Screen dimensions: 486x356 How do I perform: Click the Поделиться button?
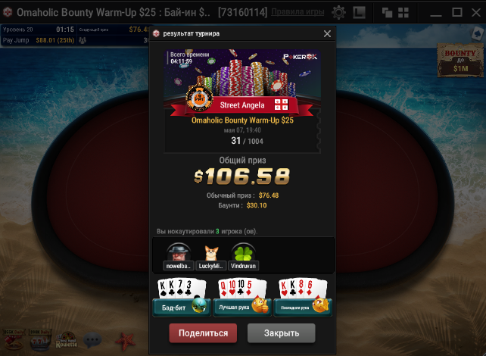pos(203,333)
